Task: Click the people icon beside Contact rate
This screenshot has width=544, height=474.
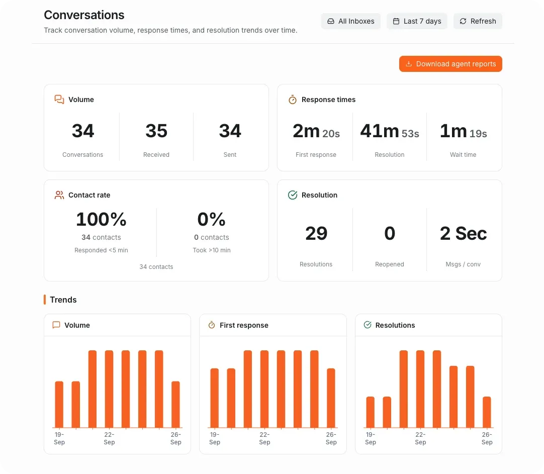Action: coord(59,195)
